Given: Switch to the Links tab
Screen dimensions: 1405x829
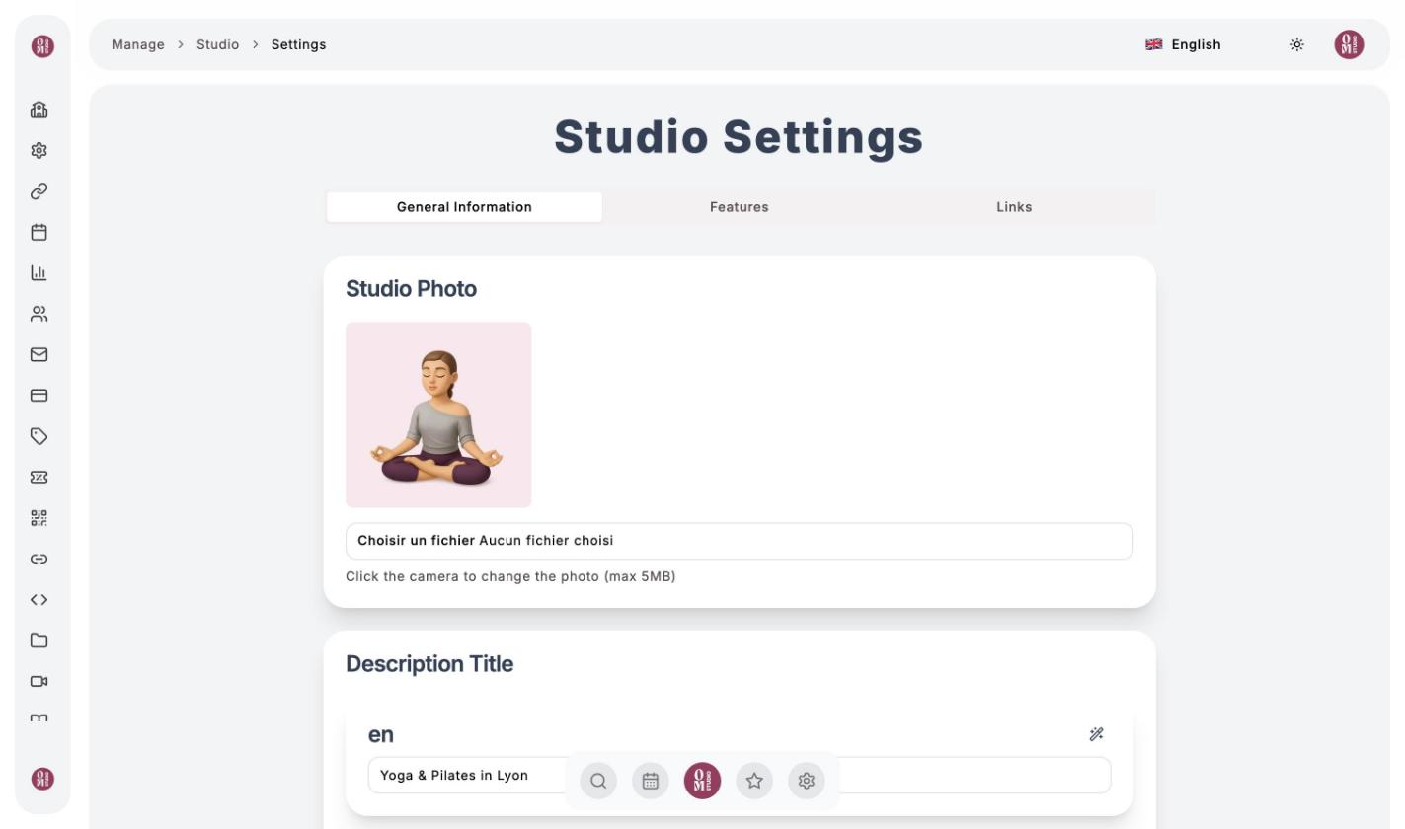Looking at the screenshot, I should pos(1014,207).
